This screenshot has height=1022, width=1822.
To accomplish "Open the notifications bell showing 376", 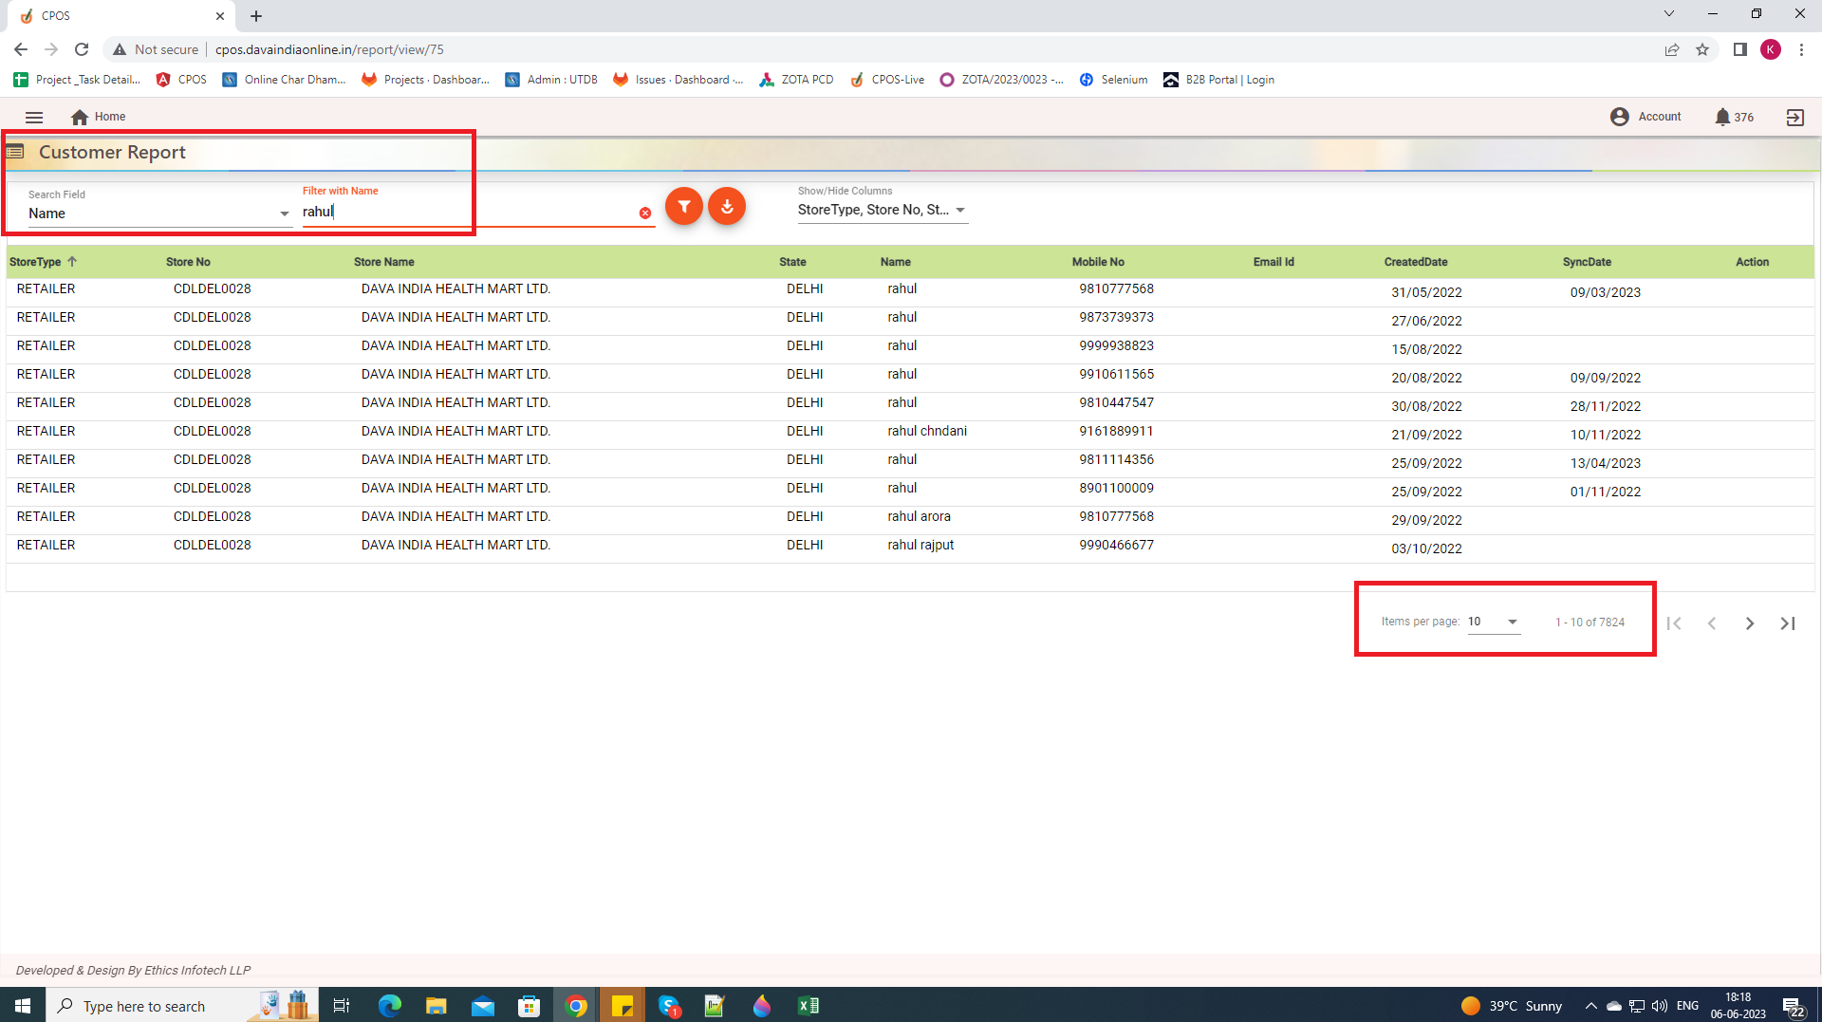I will click(x=1722, y=118).
